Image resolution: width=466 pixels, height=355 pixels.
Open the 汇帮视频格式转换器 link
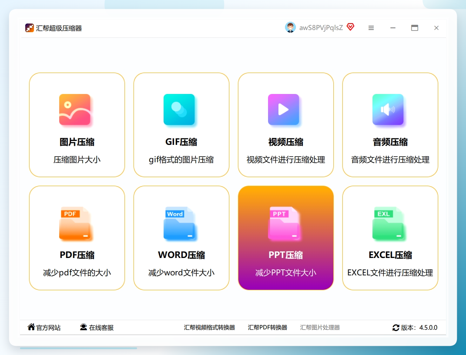point(210,327)
